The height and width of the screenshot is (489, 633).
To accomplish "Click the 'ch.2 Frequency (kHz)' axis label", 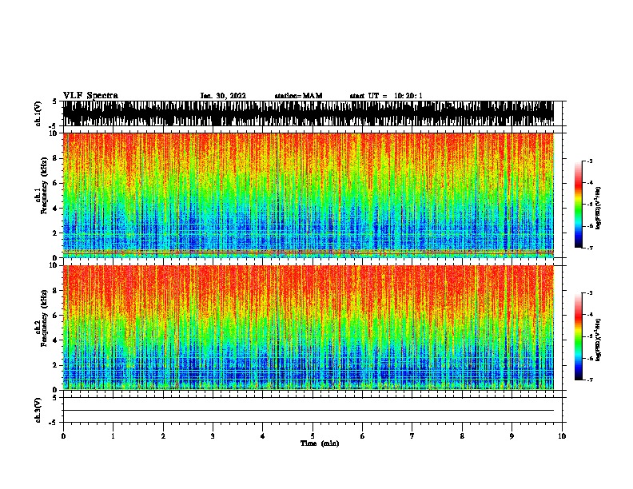I will 42,318.
